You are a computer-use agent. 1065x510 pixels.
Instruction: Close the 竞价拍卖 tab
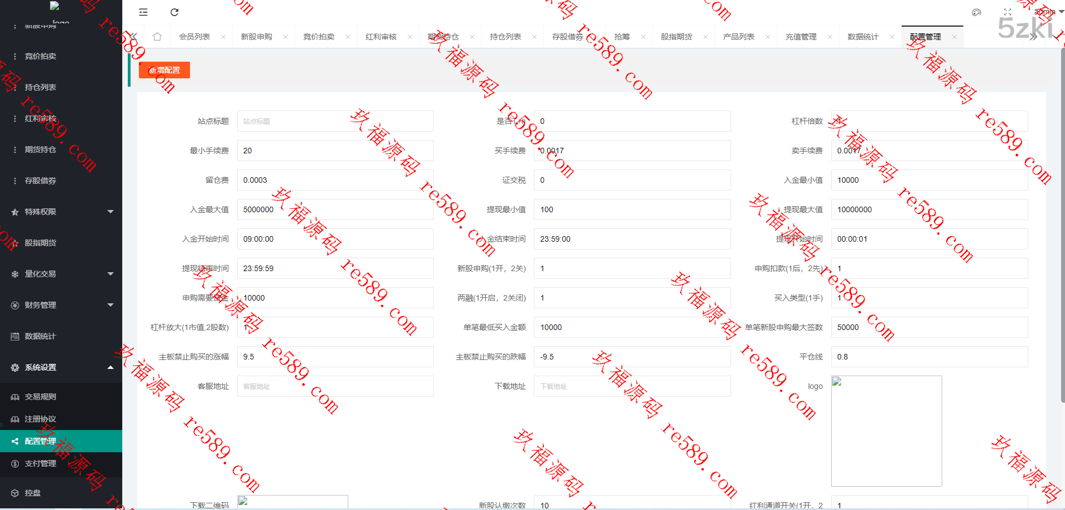point(348,37)
